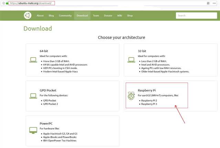Go to the Community menu
Viewport: 220px width, 148px height.
tap(65, 15)
